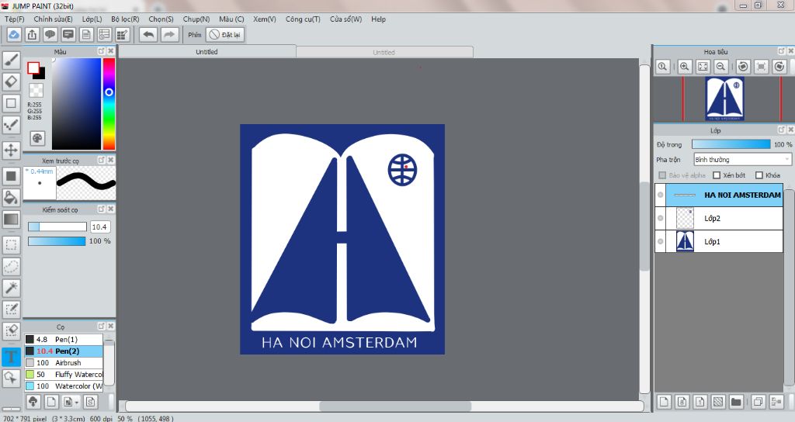Image resolution: width=795 pixels, height=422 pixels.
Task: Select the Brush tool in left toolbar
Action: pos(12,60)
